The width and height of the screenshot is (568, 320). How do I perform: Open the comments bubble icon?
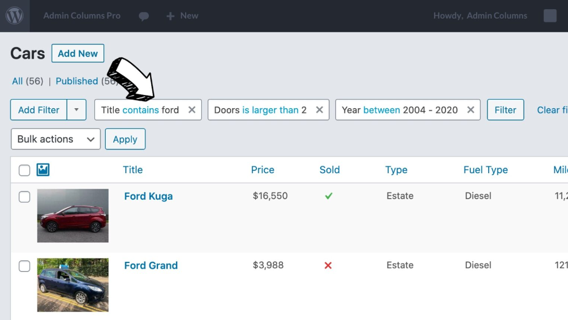click(144, 16)
